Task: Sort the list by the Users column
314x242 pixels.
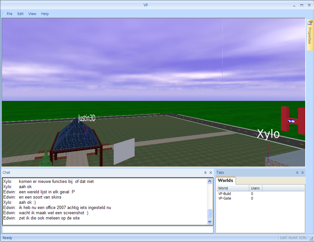Action: [255, 188]
